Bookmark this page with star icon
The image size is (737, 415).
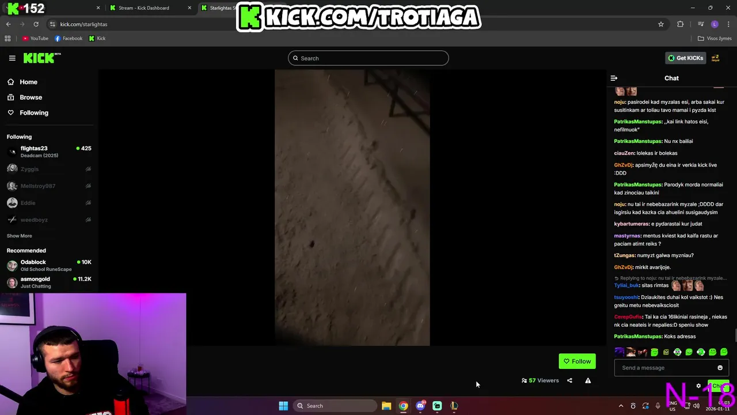pos(661,24)
